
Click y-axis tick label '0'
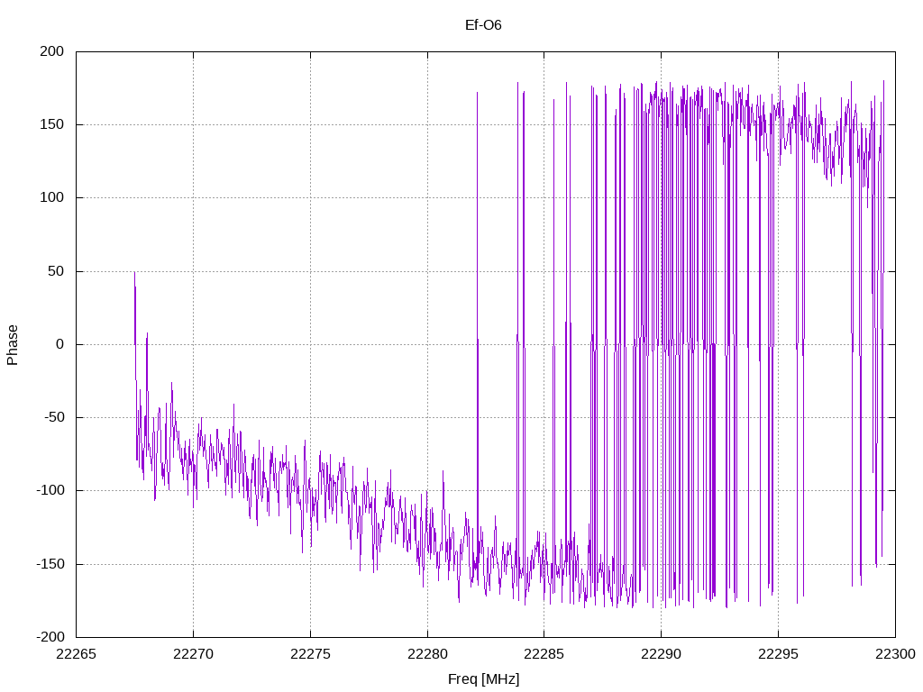[x=60, y=344]
